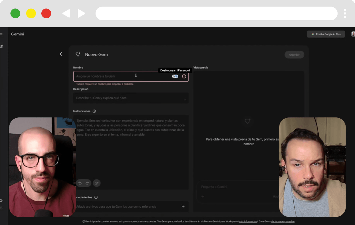Click the Nuevo Gem heart sparkle icon
The image size is (355, 225).
78,54
